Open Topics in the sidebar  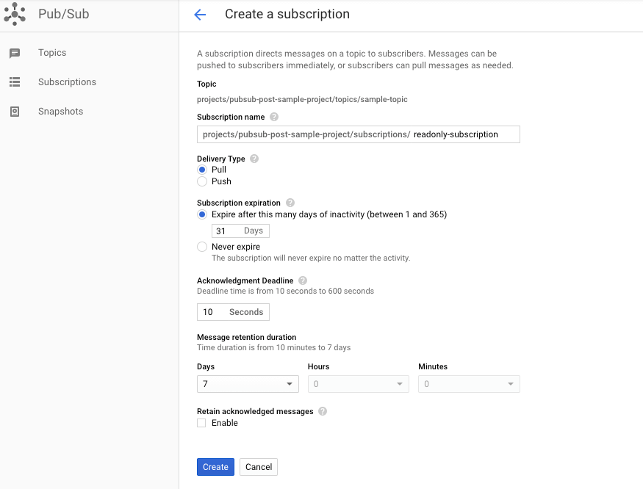click(52, 53)
